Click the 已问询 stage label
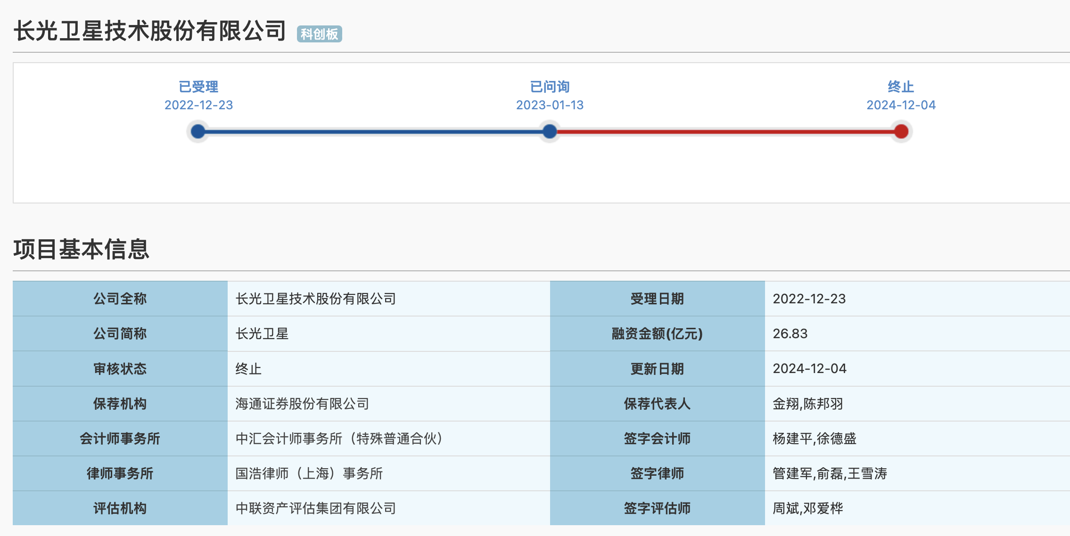The width and height of the screenshot is (1070, 536). [550, 87]
